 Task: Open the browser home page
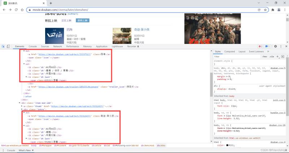[x=22, y=10]
